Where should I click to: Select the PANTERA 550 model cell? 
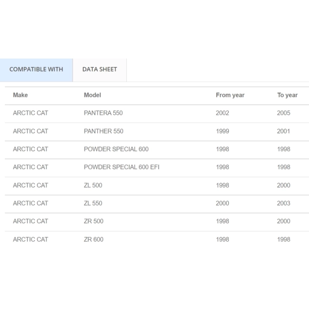(103, 113)
